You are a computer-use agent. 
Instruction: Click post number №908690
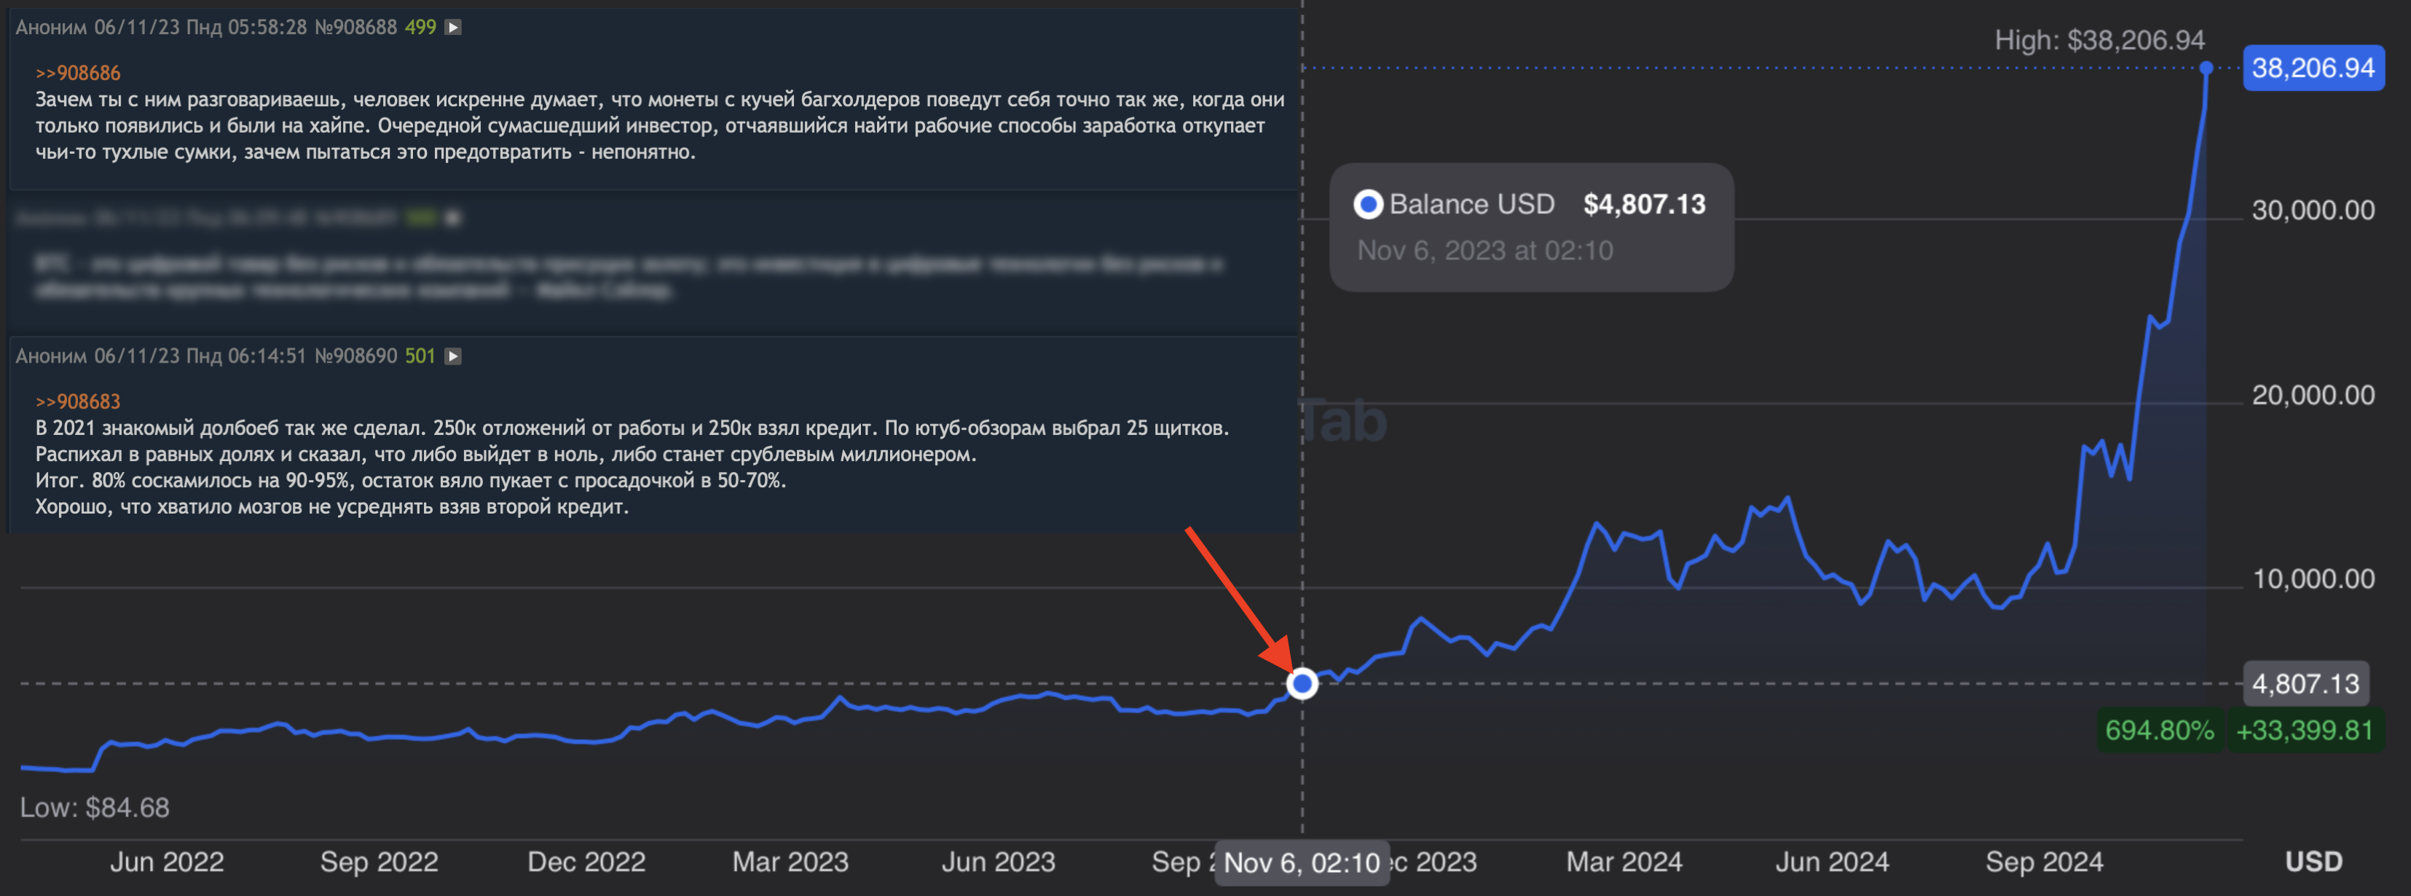[x=355, y=355]
